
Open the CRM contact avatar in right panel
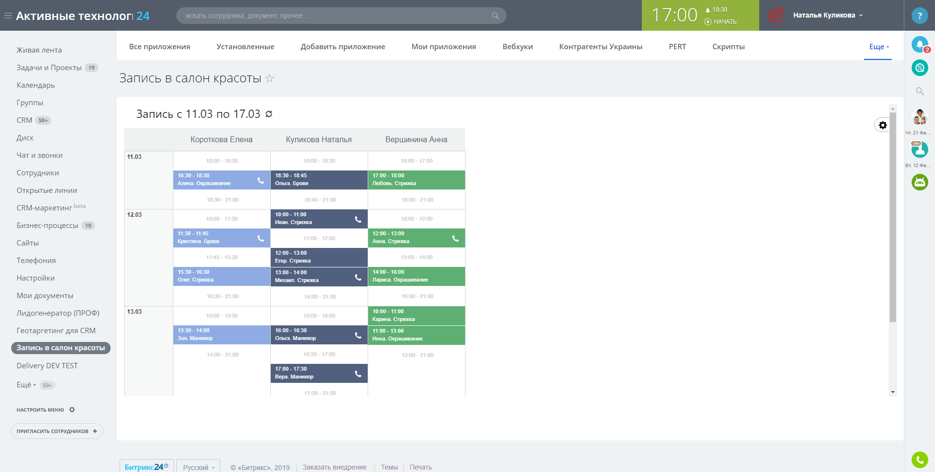tap(919, 150)
